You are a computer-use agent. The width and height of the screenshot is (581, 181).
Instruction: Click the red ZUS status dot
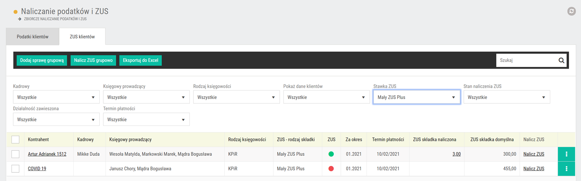click(x=331, y=168)
